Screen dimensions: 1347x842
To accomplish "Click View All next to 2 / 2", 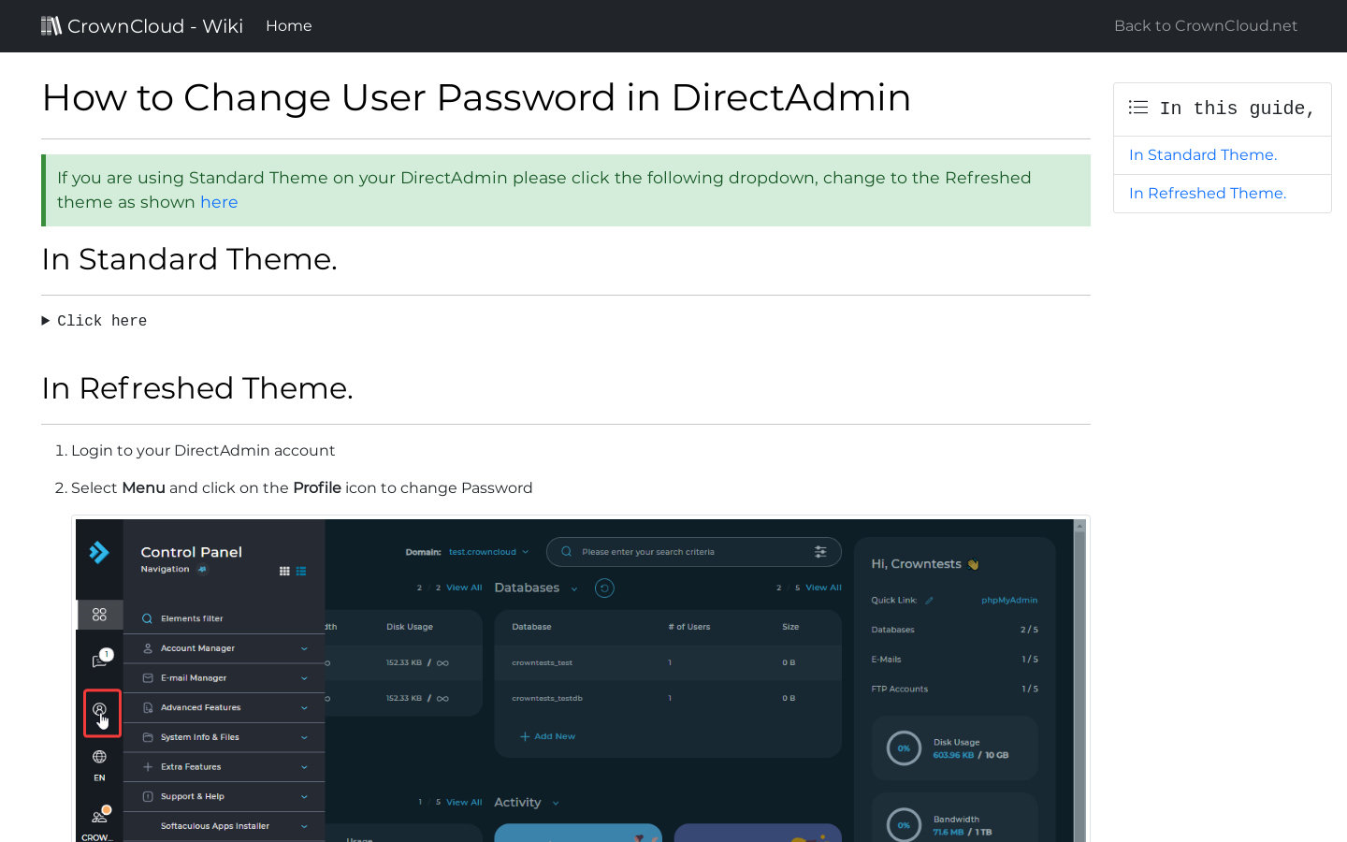I will coord(464,588).
